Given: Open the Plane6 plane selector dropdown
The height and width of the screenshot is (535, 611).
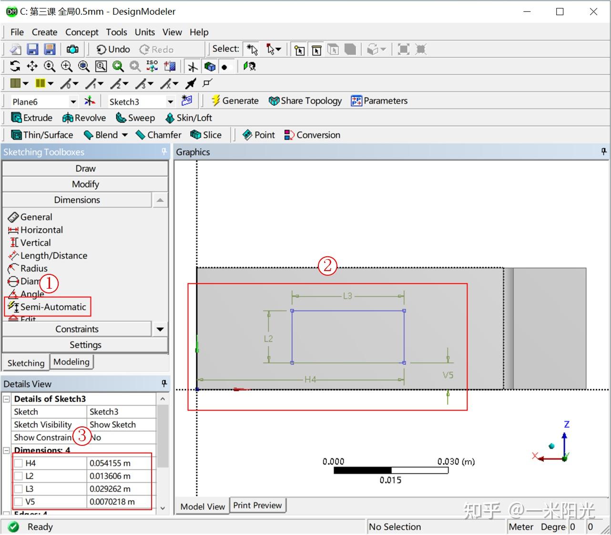Looking at the screenshot, I should 73,101.
